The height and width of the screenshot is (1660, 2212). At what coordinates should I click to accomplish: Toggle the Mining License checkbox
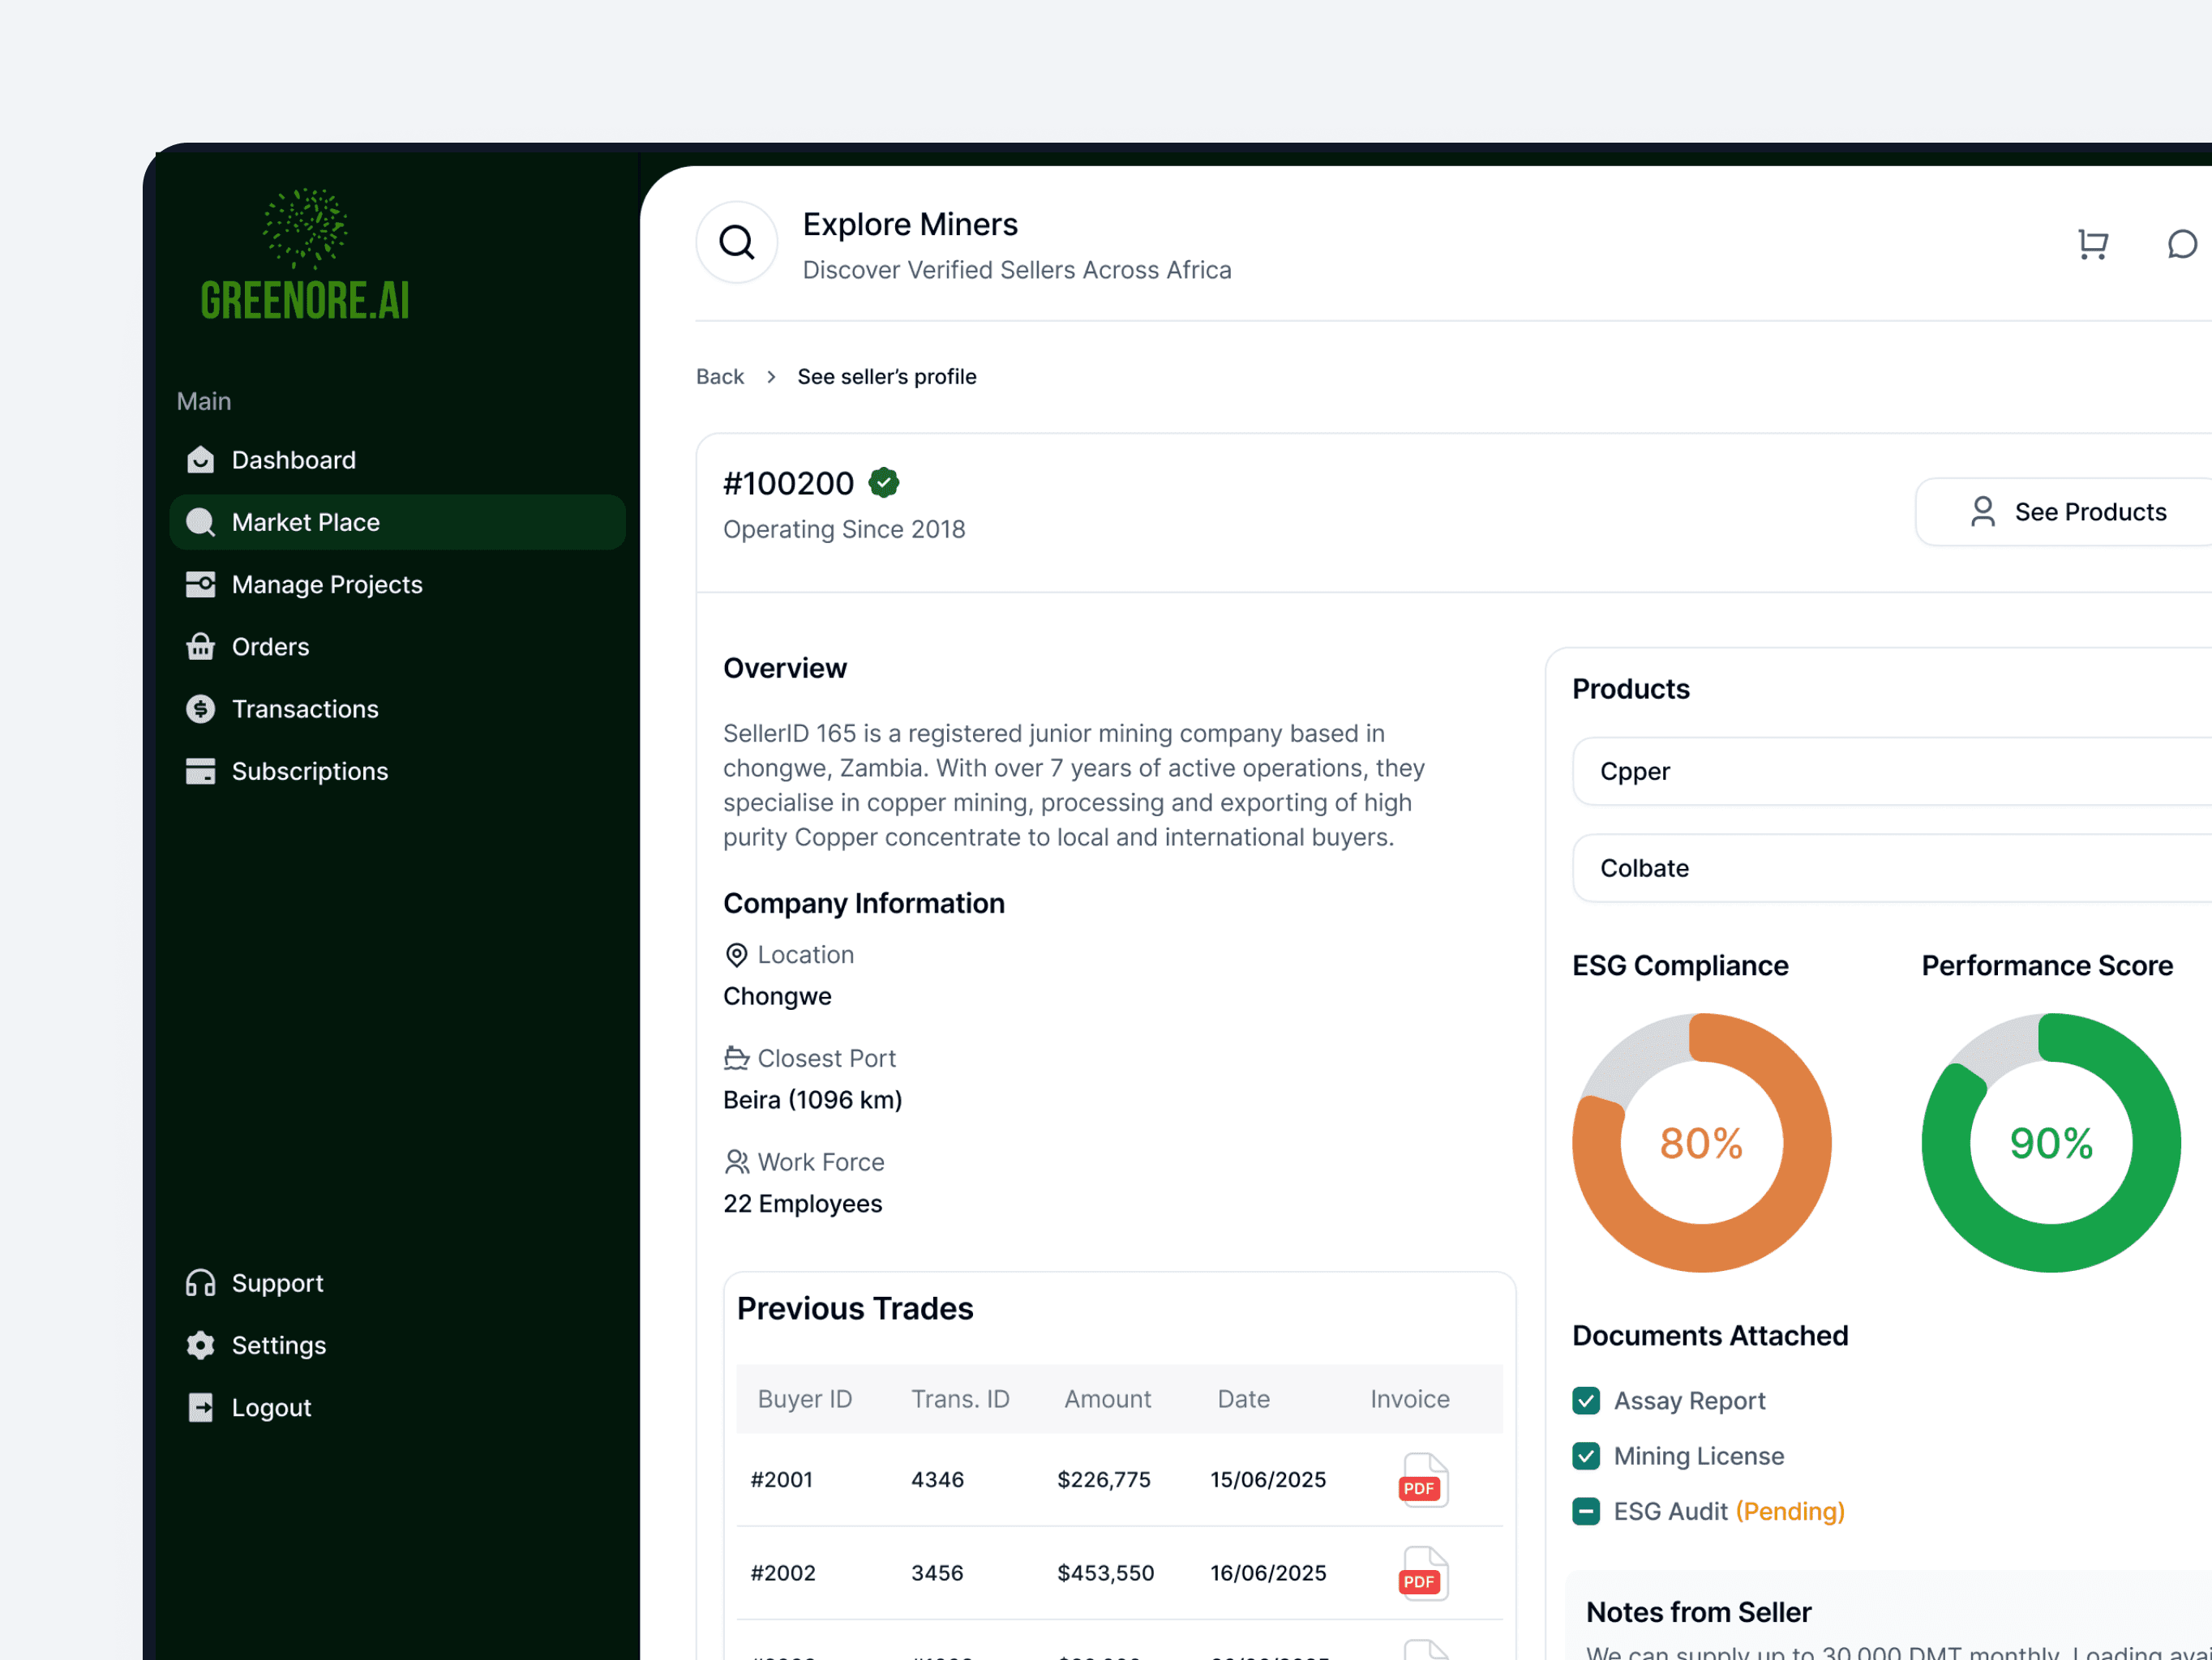1586,1455
